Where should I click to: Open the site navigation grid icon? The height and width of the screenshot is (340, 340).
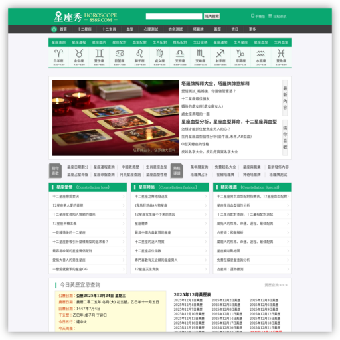[x=270, y=16]
